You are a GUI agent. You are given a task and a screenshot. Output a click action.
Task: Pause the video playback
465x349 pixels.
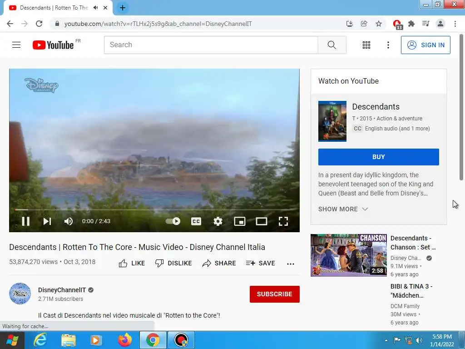(x=26, y=221)
